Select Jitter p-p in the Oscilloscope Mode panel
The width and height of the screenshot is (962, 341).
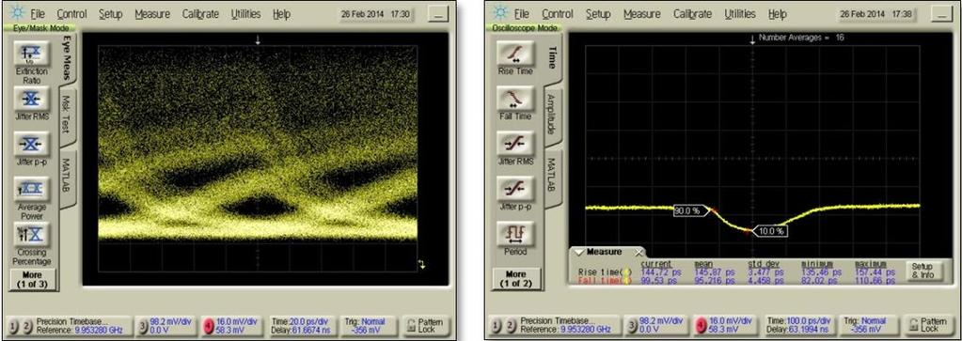515,189
